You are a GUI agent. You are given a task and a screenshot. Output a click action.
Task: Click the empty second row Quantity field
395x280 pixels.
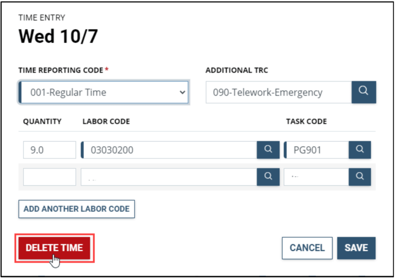(49, 177)
